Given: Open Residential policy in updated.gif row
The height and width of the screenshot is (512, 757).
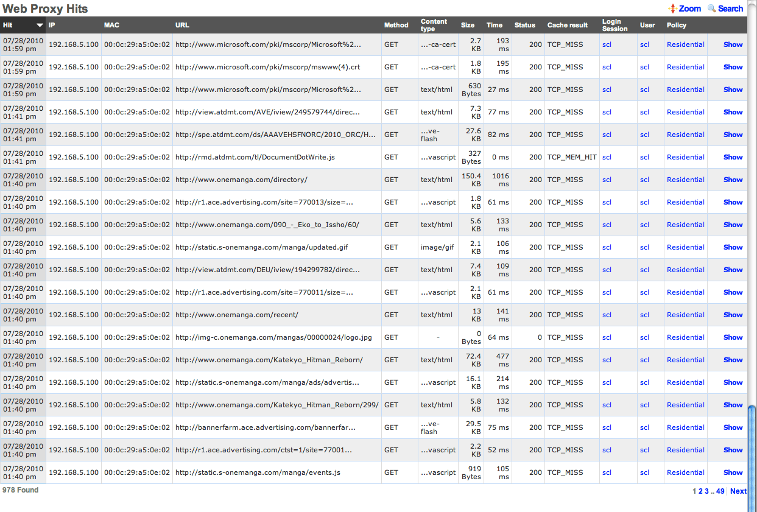Looking at the screenshot, I should coord(685,247).
